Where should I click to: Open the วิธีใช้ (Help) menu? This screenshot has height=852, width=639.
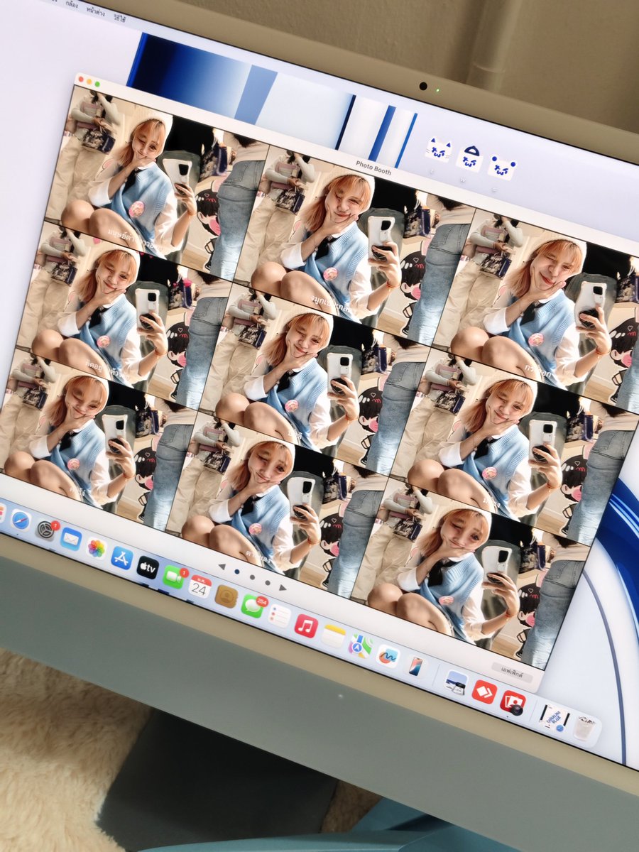pos(120,18)
